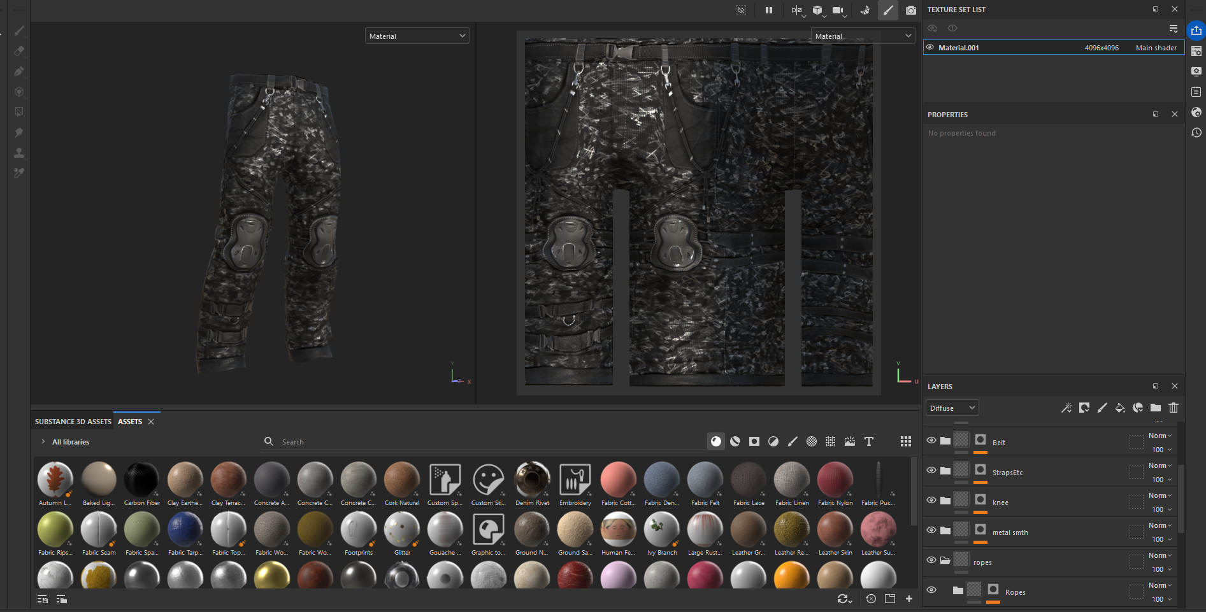Hide the knee layer
The height and width of the screenshot is (612, 1206).
931,500
